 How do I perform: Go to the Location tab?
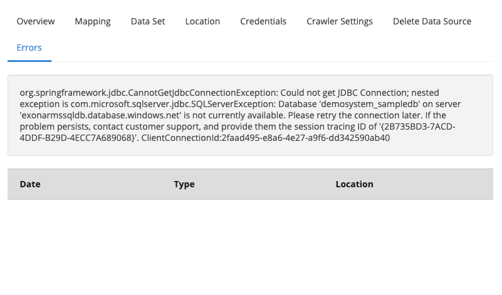202,21
